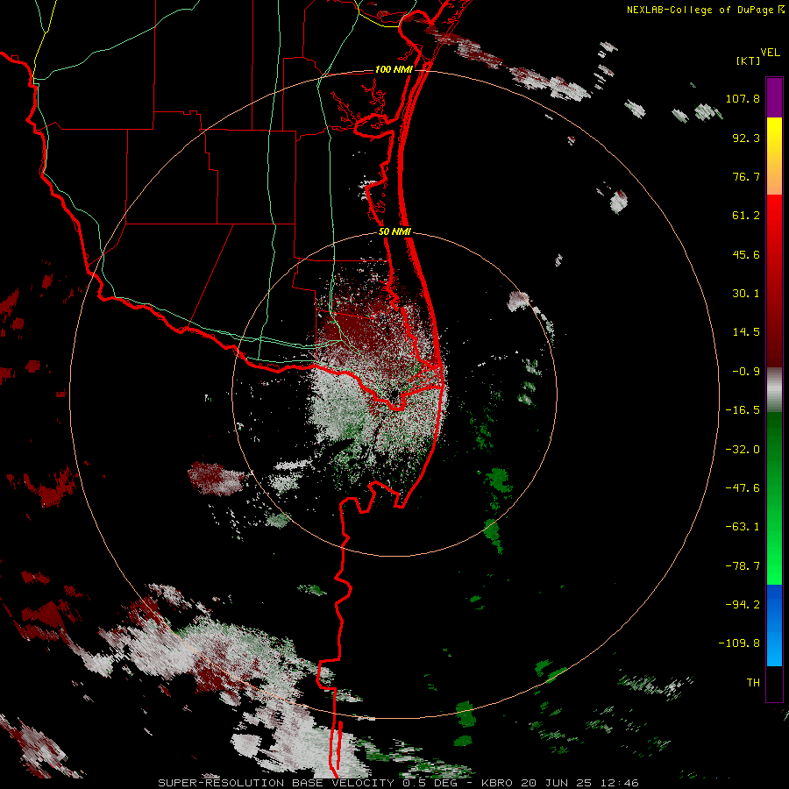Pick the blue segment of the color bar
Viewport: 789px width, 789px height.
(x=774, y=625)
